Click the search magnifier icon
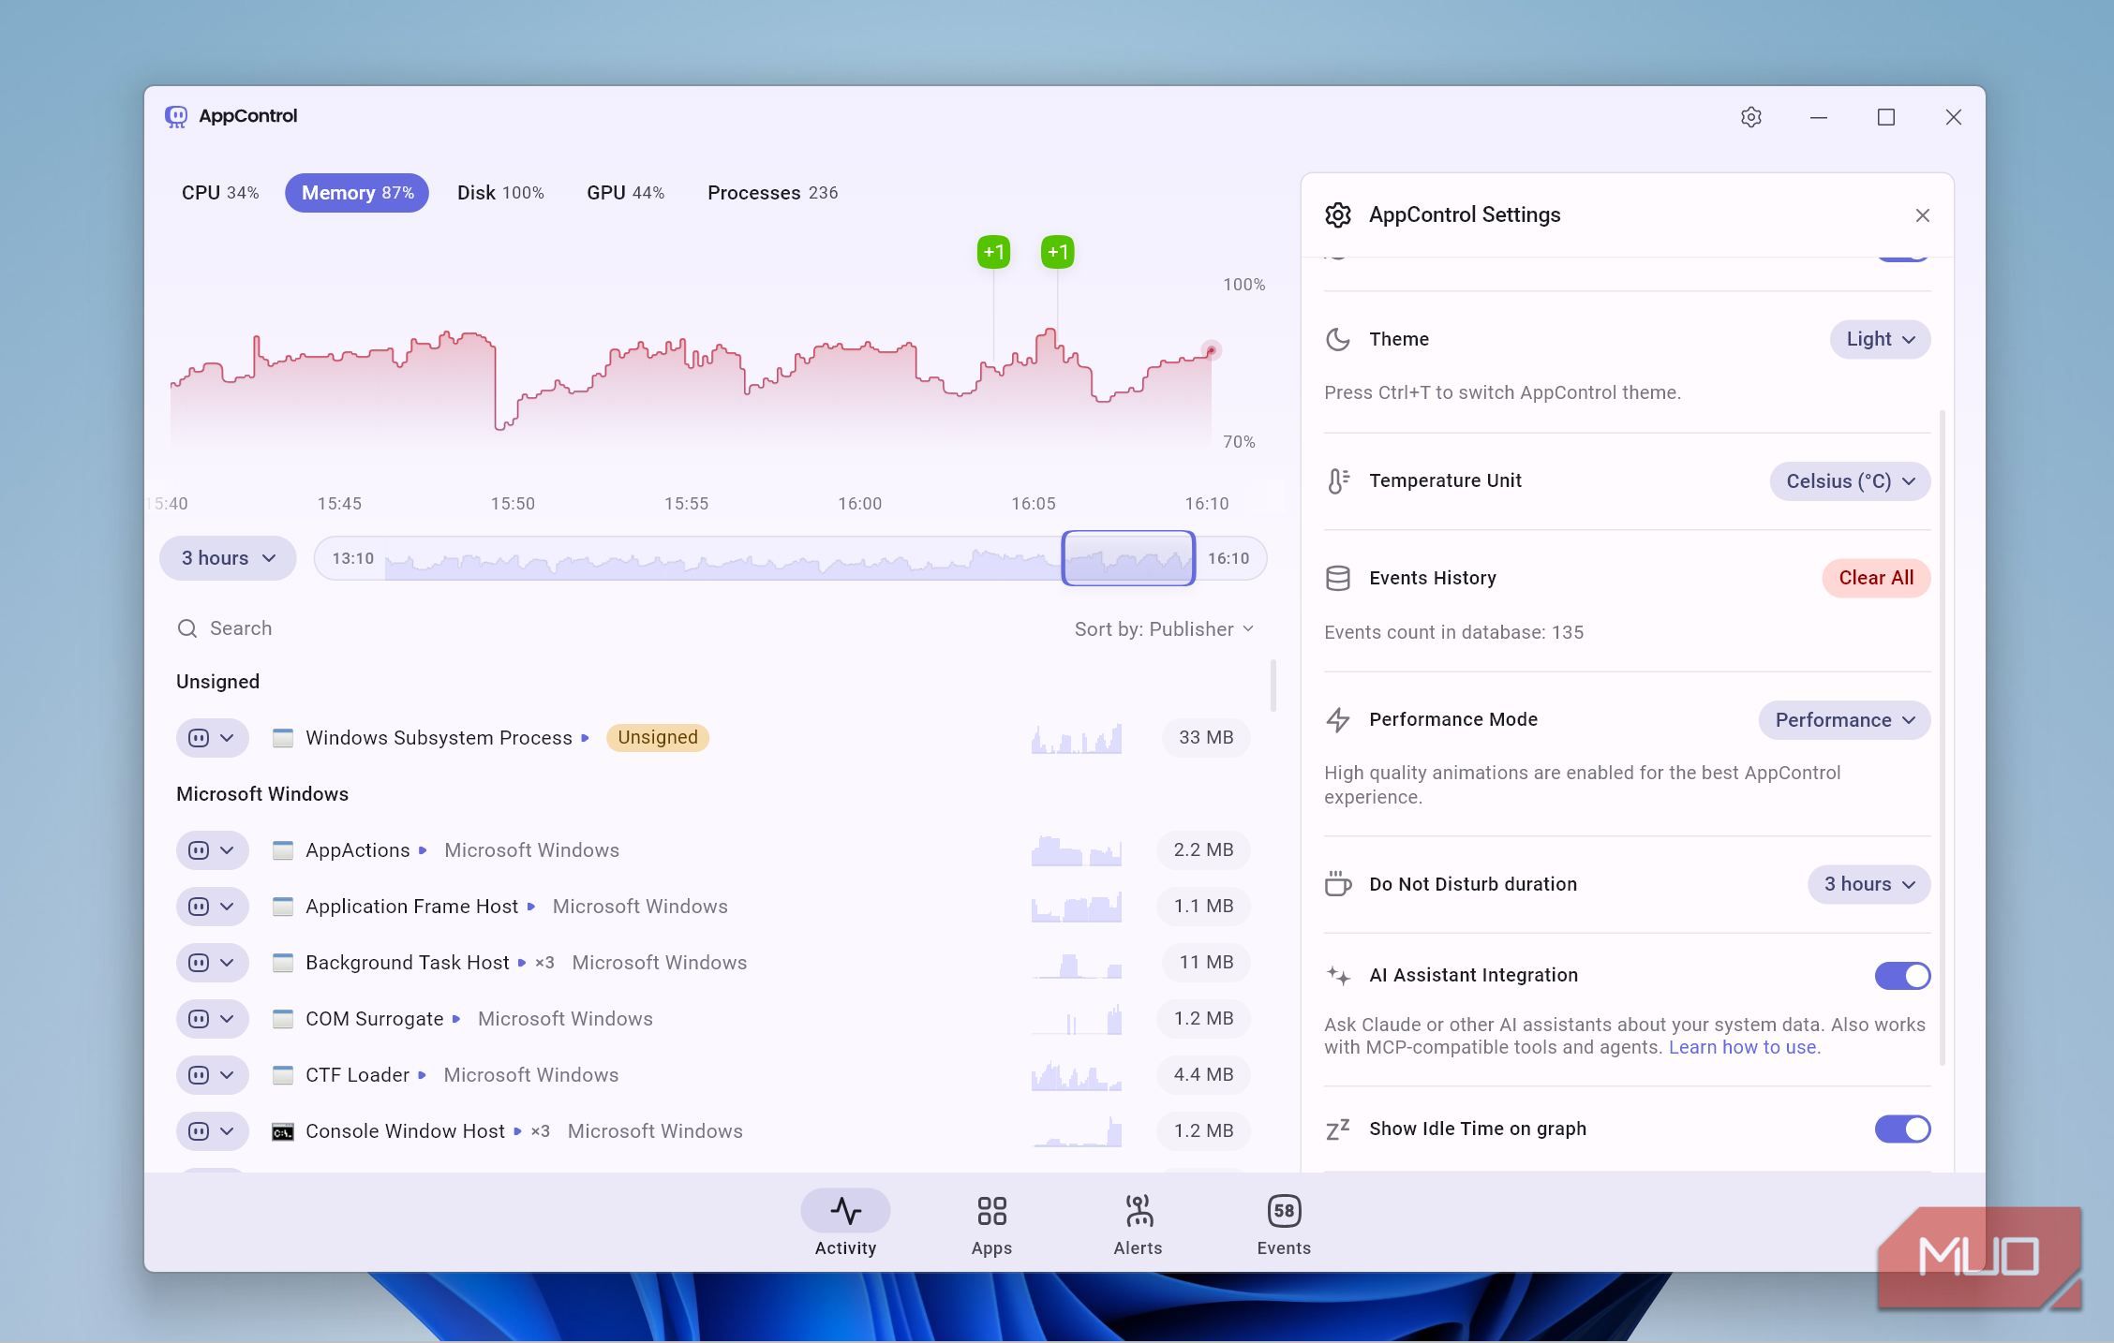 [x=187, y=628]
